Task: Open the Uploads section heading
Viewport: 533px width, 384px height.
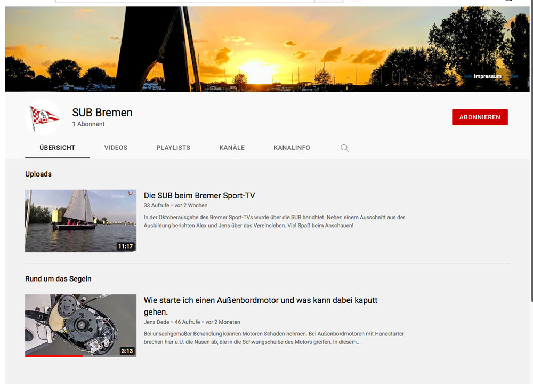Action: pyautogui.click(x=38, y=174)
